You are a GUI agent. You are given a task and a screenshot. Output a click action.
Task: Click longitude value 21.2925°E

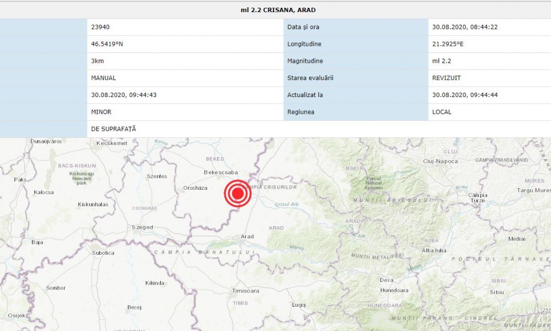point(447,44)
